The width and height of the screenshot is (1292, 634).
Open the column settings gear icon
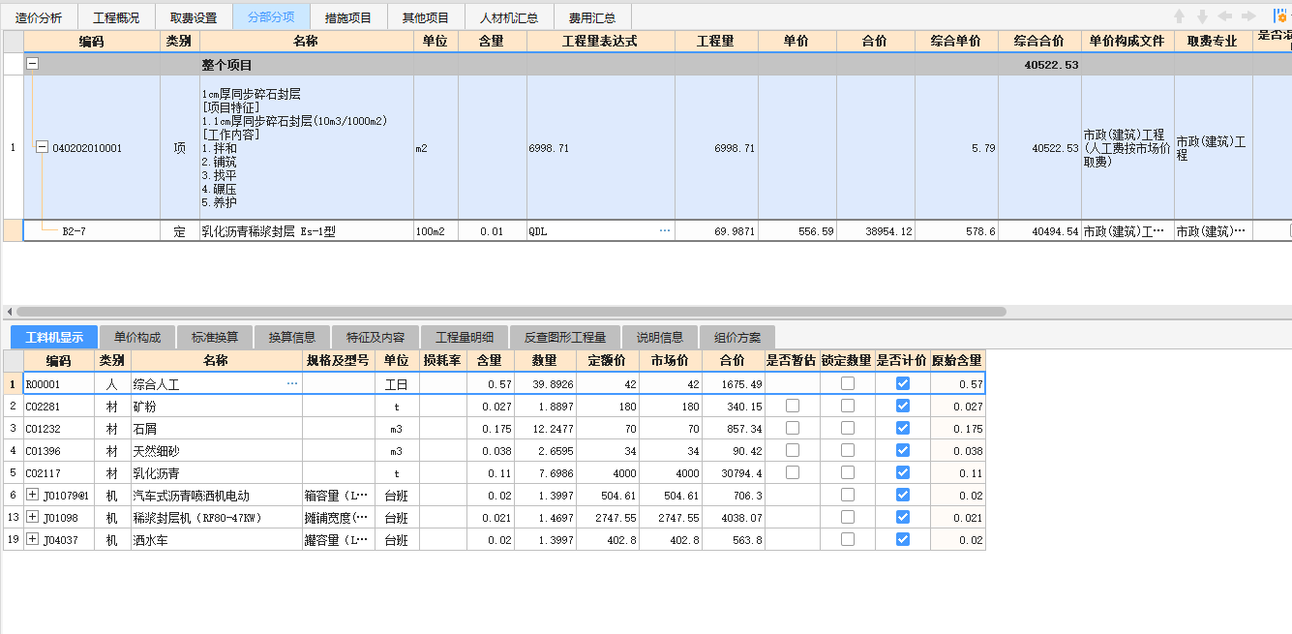point(1281,16)
